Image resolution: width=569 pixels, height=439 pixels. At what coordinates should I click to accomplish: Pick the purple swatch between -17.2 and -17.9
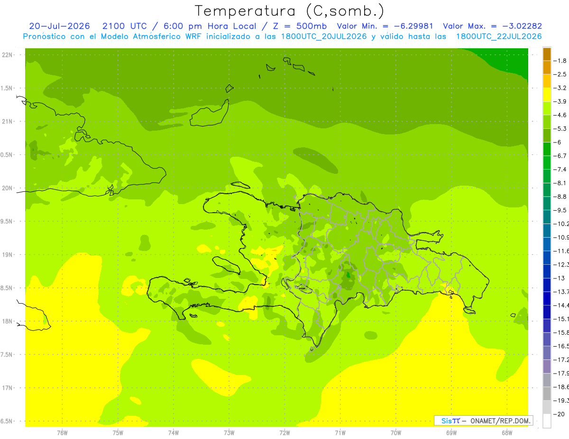[547, 367]
